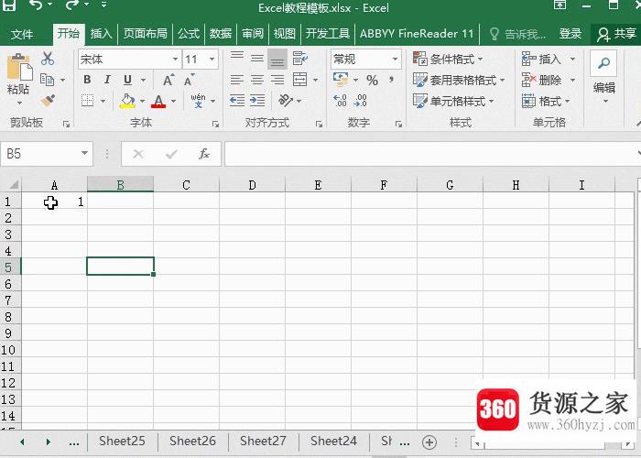Screen dimensions: 641x458
Task: Click the cell borders icon
Action: 88,100
